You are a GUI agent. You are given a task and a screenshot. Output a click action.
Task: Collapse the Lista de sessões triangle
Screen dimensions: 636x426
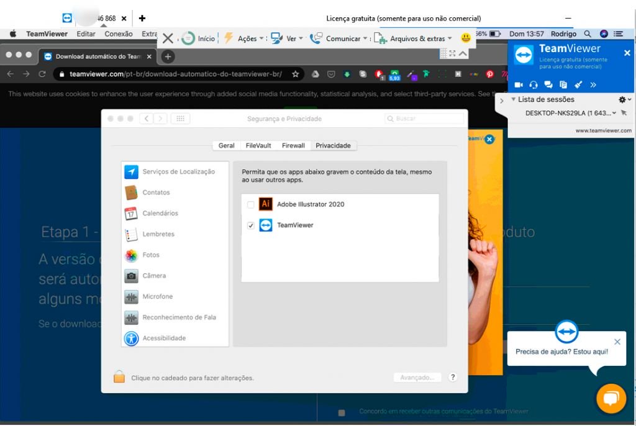point(513,99)
